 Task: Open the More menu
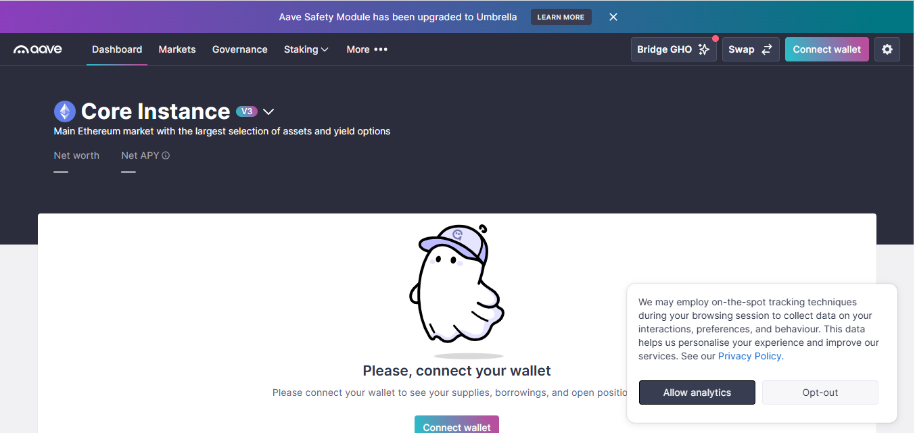pos(367,49)
